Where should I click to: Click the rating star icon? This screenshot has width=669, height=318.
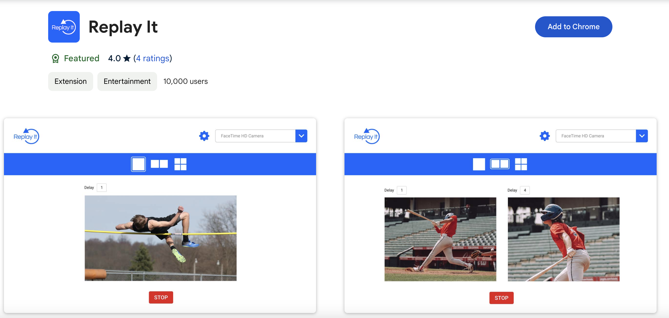tap(127, 58)
